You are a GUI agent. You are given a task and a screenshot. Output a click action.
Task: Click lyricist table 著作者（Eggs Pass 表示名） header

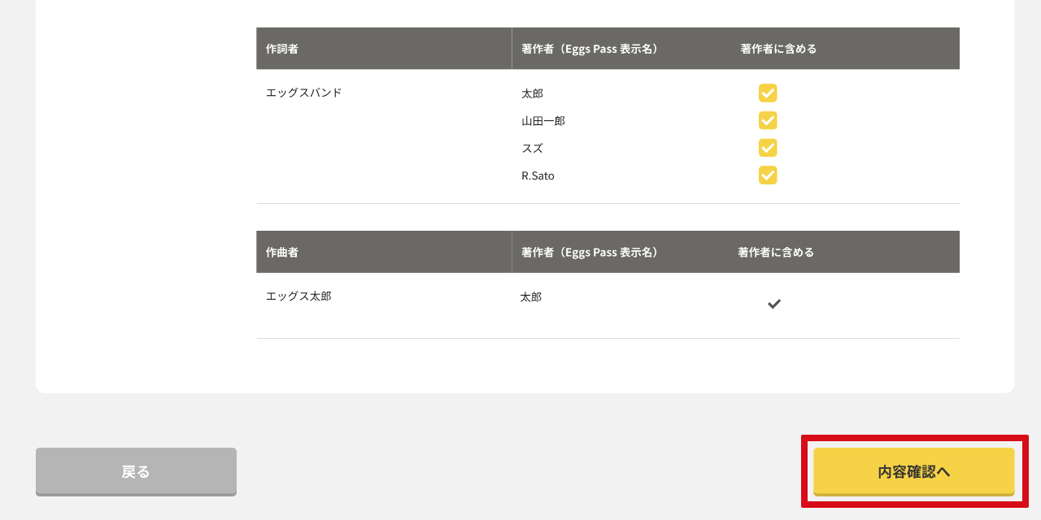point(590,49)
